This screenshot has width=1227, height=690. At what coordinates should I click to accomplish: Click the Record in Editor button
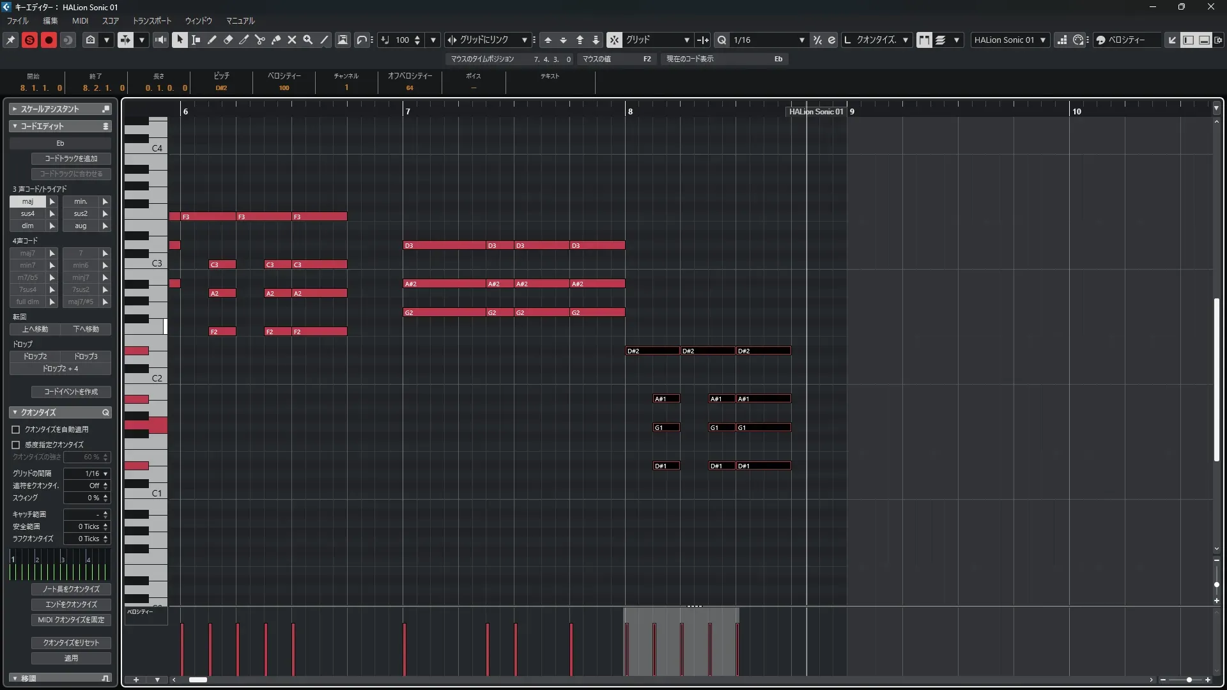tap(49, 40)
